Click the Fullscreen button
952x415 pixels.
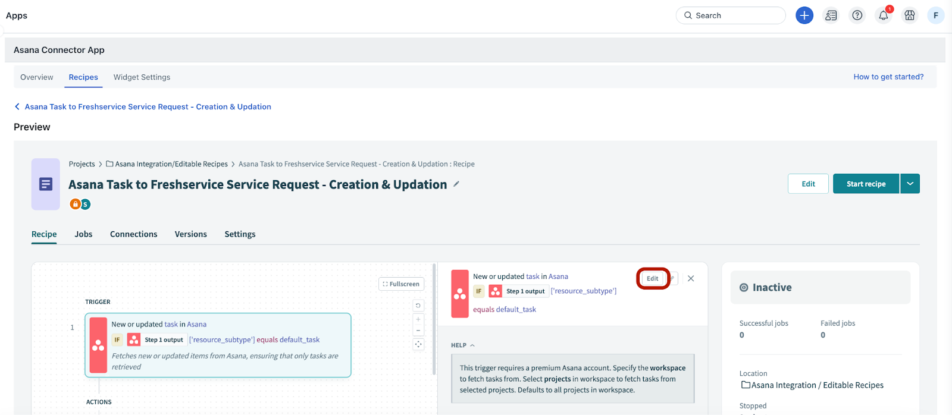pyautogui.click(x=401, y=284)
